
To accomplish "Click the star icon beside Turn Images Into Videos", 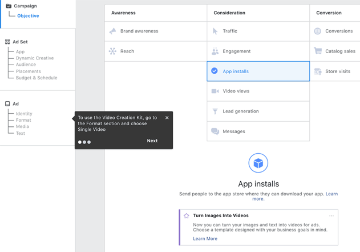I will (186, 215).
